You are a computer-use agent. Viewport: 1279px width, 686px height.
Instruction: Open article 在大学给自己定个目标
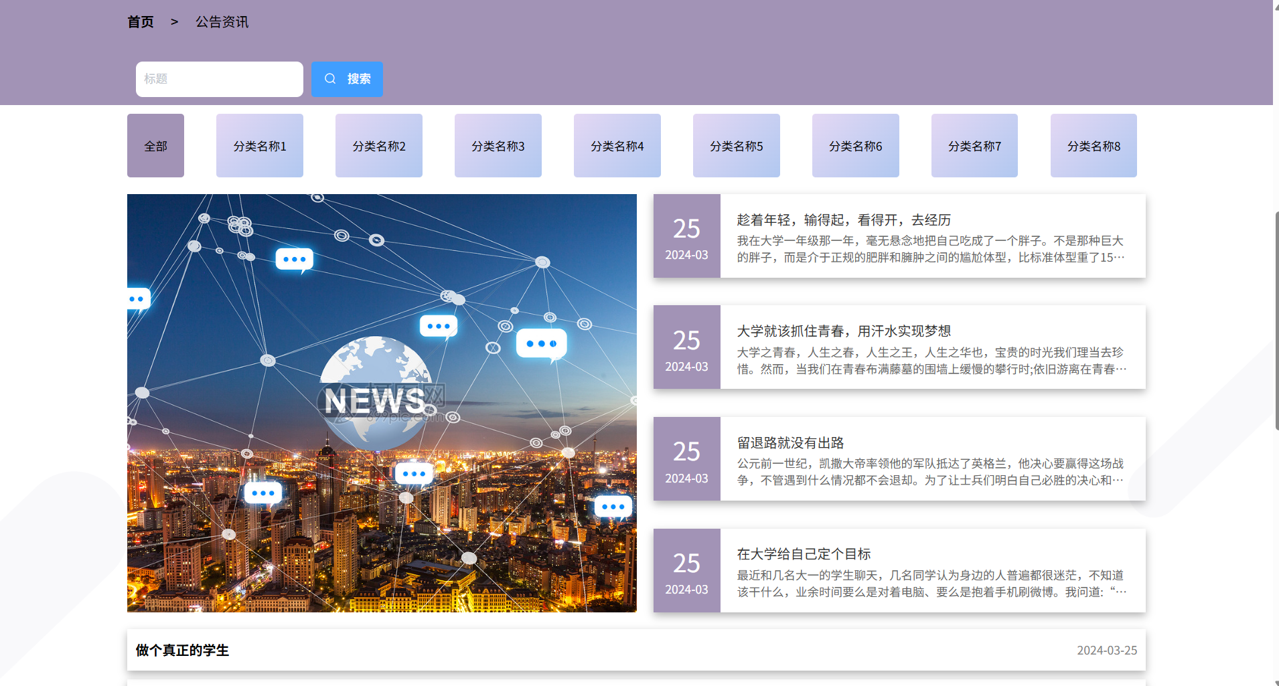[804, 554]
